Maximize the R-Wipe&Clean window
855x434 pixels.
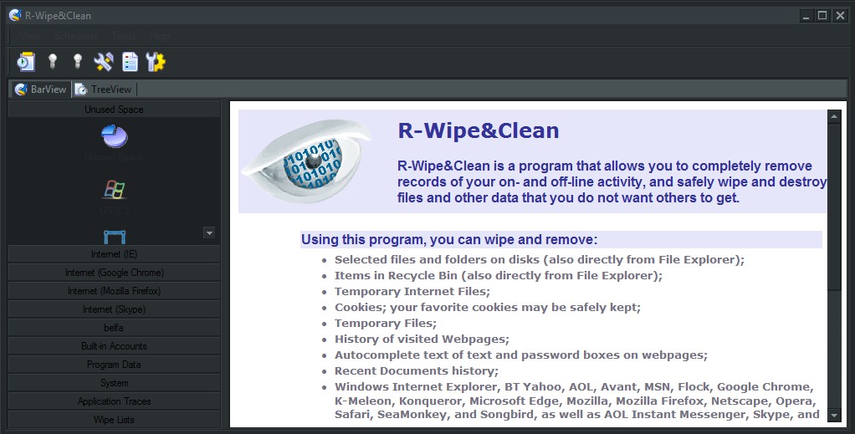click(822, 16)
